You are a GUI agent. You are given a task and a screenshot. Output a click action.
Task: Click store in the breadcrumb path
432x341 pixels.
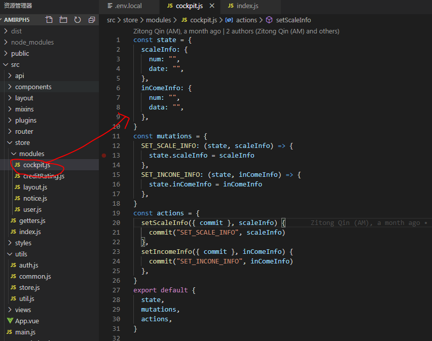(x=130, y=20)
